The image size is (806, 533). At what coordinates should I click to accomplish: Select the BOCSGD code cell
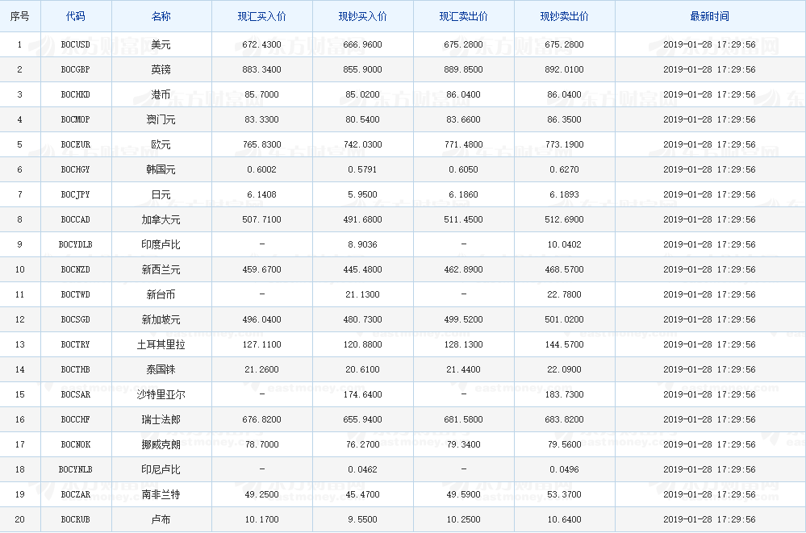(76, 319)
